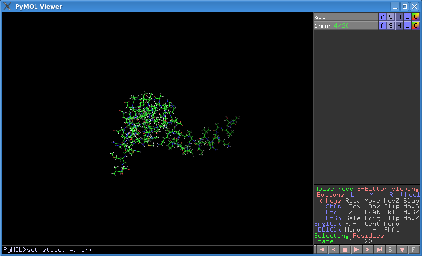Open Action menu for all objects
The width and height of the screenshot is (422, 256).
click(383, 17)
